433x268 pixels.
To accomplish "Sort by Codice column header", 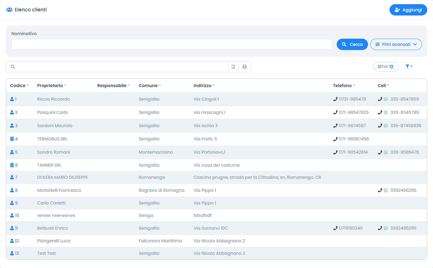I will pos(19,86).
